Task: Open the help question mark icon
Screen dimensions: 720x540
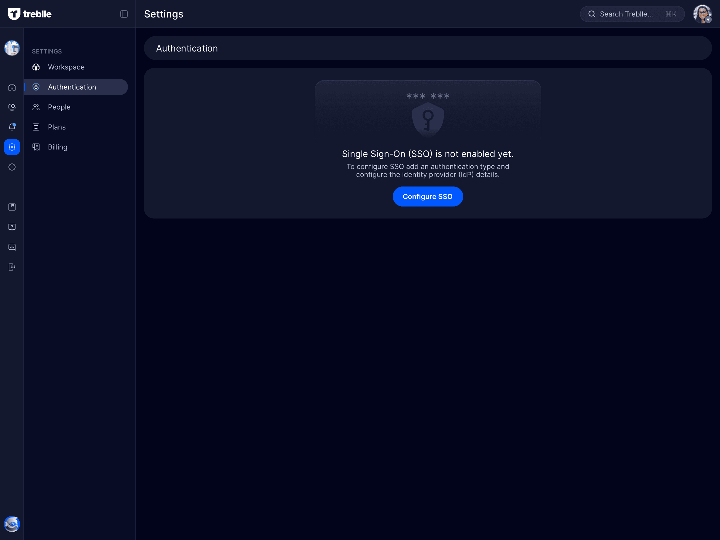Action: (12, 227)
